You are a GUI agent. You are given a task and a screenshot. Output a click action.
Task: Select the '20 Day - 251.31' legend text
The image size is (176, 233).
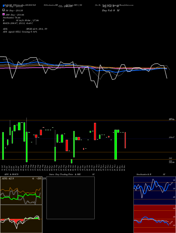click(x=14, y=6)
